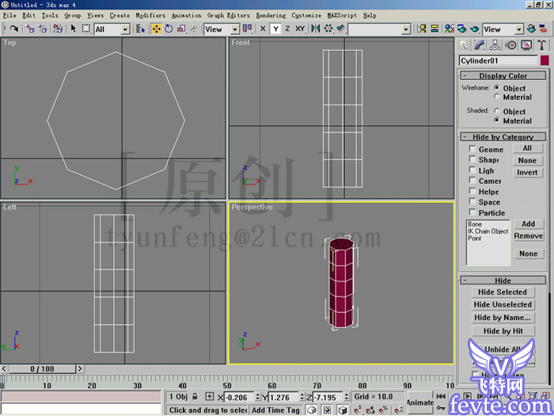
Task: Restrict transform to the Z axis
Action: click(x=287, y=29)
